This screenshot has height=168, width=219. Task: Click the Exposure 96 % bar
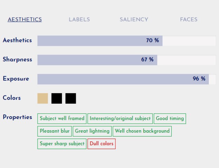point(123,79)
